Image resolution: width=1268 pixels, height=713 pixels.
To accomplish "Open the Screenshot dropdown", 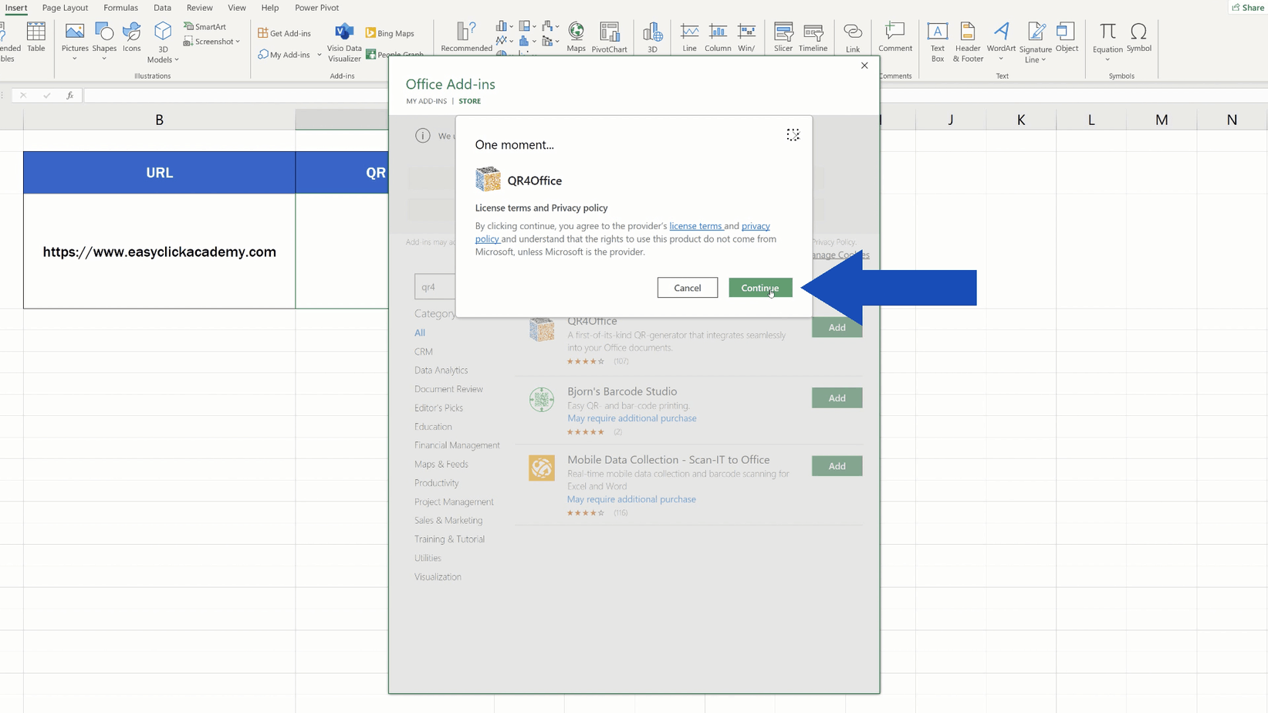I will pyautogui.click(x=211, y=41).
